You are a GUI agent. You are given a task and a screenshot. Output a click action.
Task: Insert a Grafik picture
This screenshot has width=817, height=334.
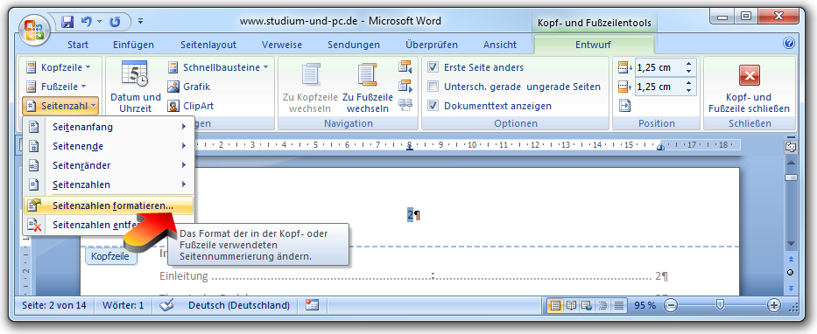coord(188,87)
